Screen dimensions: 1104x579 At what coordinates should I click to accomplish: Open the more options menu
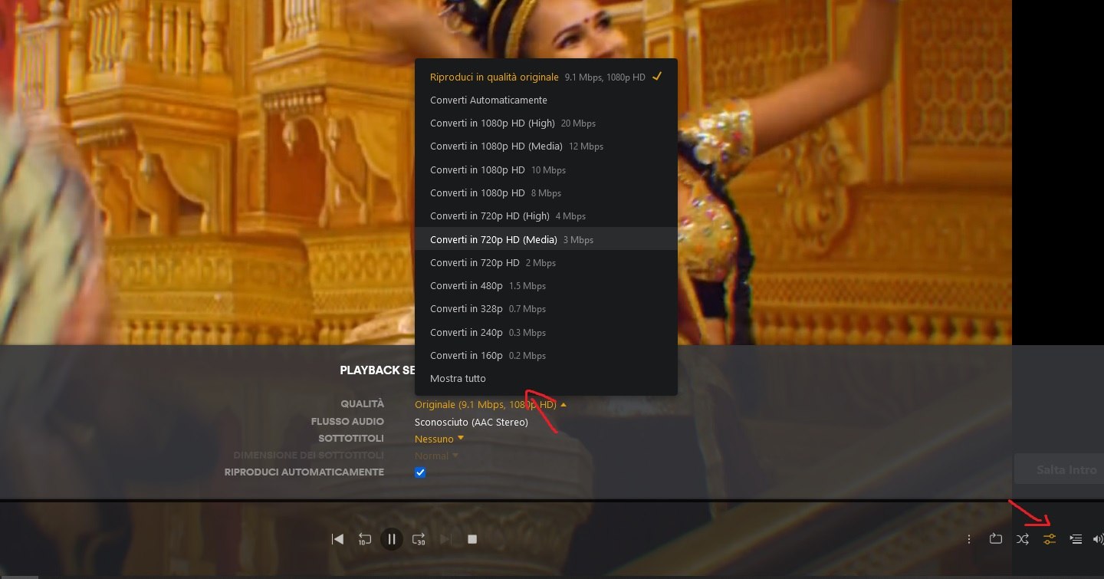(969, 539)
